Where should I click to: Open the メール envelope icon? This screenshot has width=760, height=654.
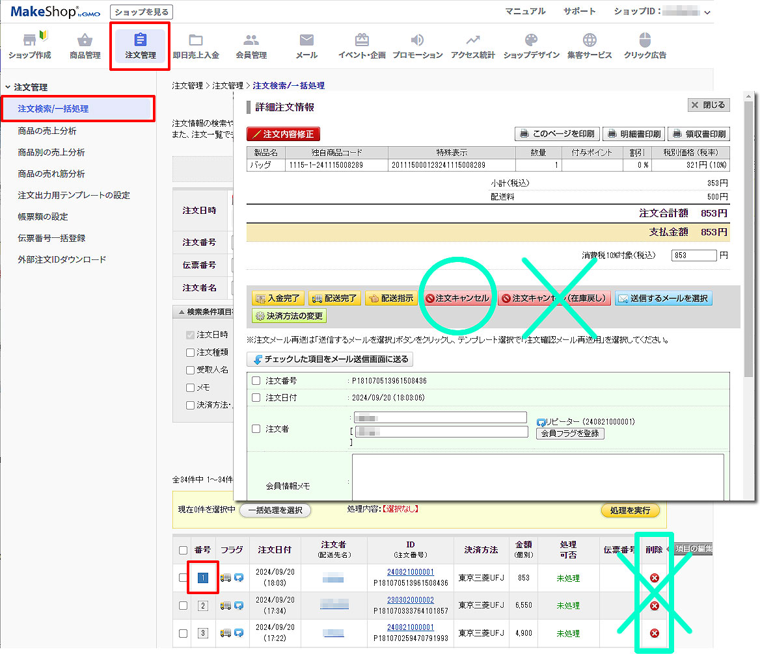[x=306, y=40]
